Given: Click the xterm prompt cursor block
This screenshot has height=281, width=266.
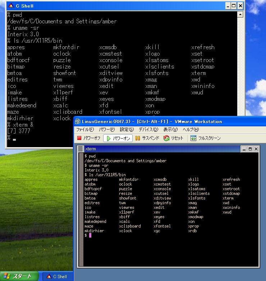Looking at the screenshot, I should 90,235.
